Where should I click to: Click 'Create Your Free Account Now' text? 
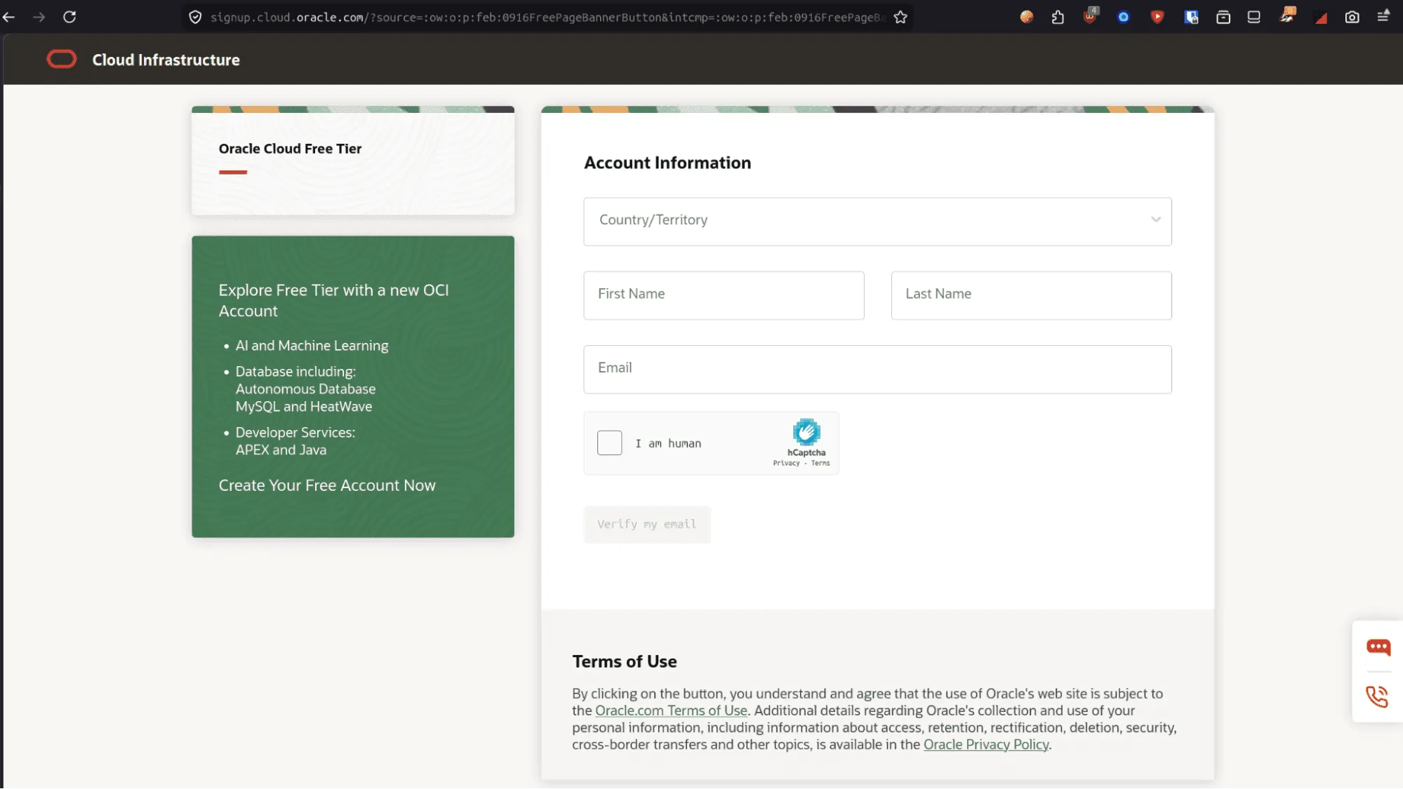[x=327, y=485]
